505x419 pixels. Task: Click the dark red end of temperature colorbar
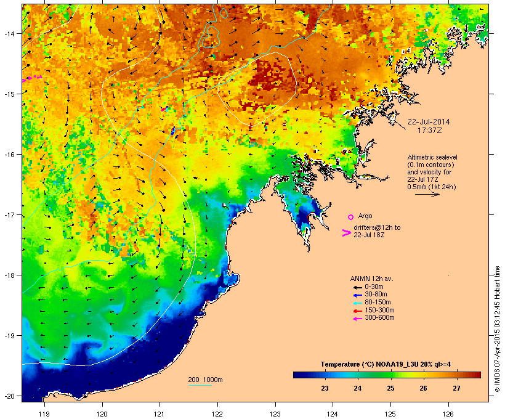point(477,375)
